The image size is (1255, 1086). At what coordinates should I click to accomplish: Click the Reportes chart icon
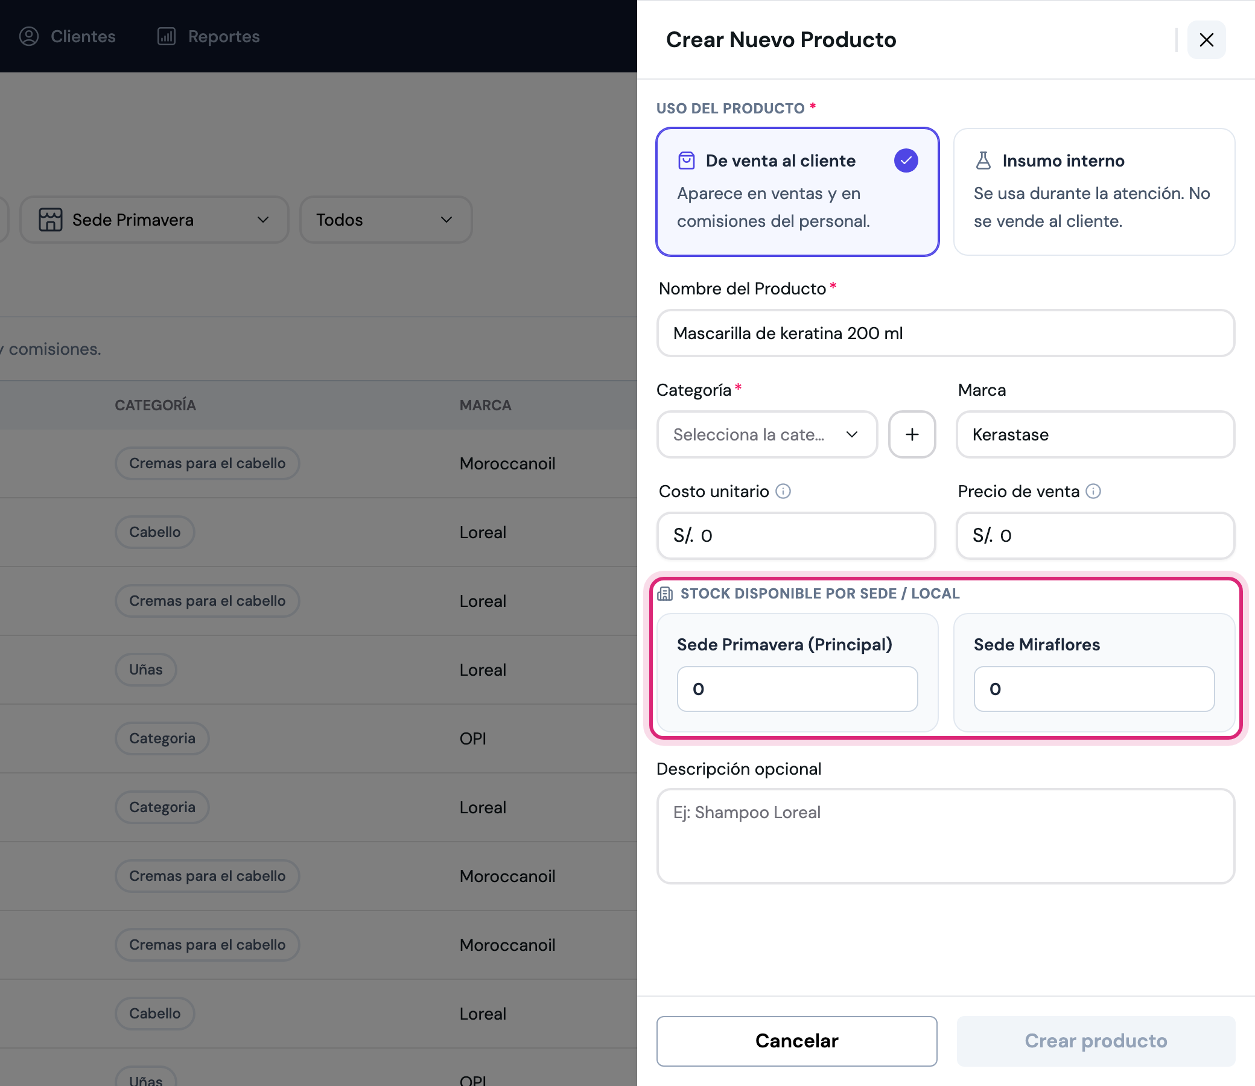166,36
